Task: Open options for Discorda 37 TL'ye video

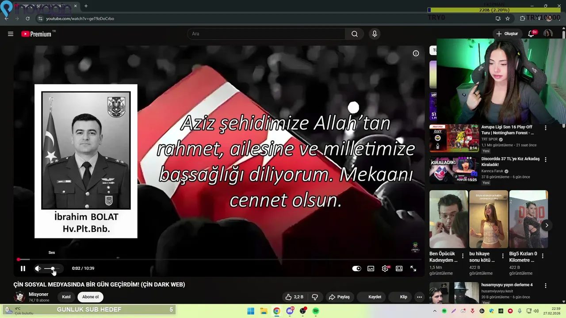Action: point(545,159)
